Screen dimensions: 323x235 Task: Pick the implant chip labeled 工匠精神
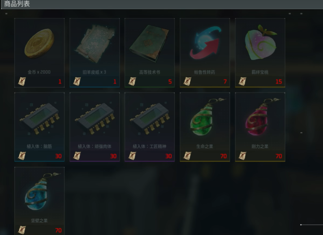click(150, 127)
